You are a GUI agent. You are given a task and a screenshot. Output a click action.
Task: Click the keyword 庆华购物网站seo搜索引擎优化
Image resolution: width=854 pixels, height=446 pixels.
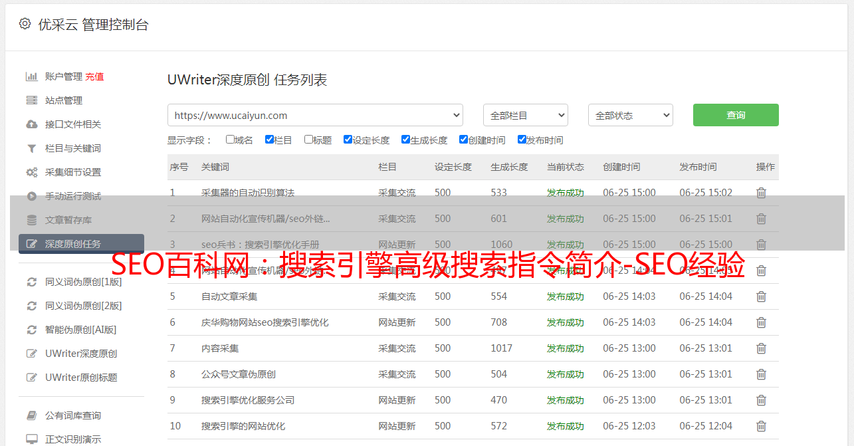point(265,322)
